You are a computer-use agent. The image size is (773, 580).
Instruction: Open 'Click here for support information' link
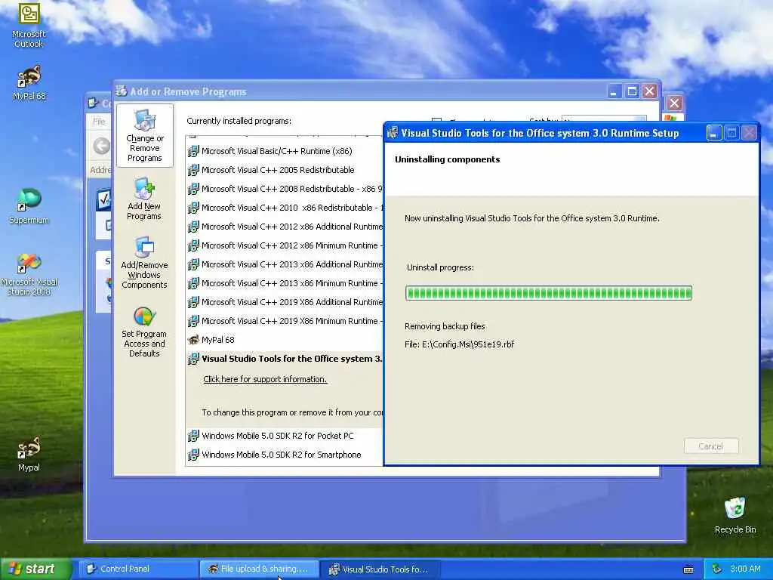pos(265,379)
